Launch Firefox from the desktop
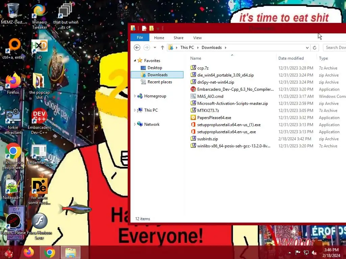This screenshot has width=346, height=259. [13, 84]
